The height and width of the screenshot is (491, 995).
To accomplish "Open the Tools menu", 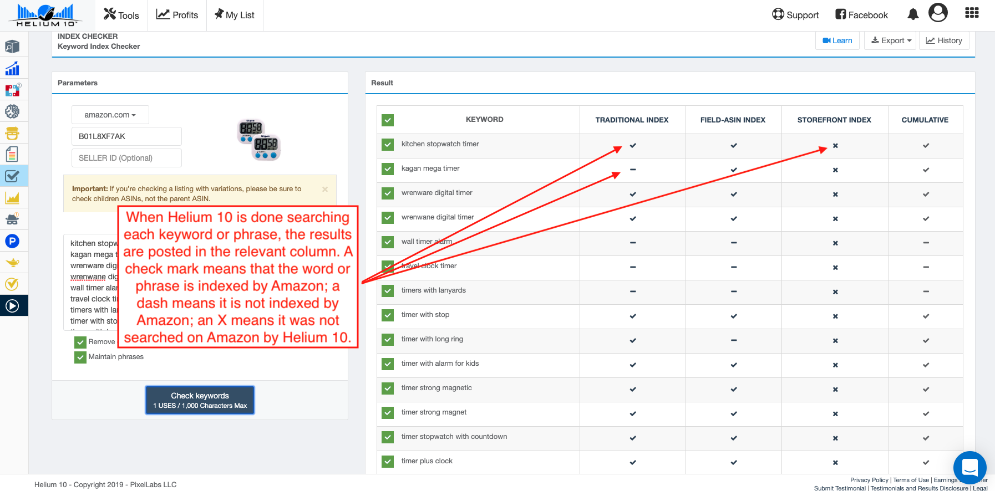I will pos(121,15).
